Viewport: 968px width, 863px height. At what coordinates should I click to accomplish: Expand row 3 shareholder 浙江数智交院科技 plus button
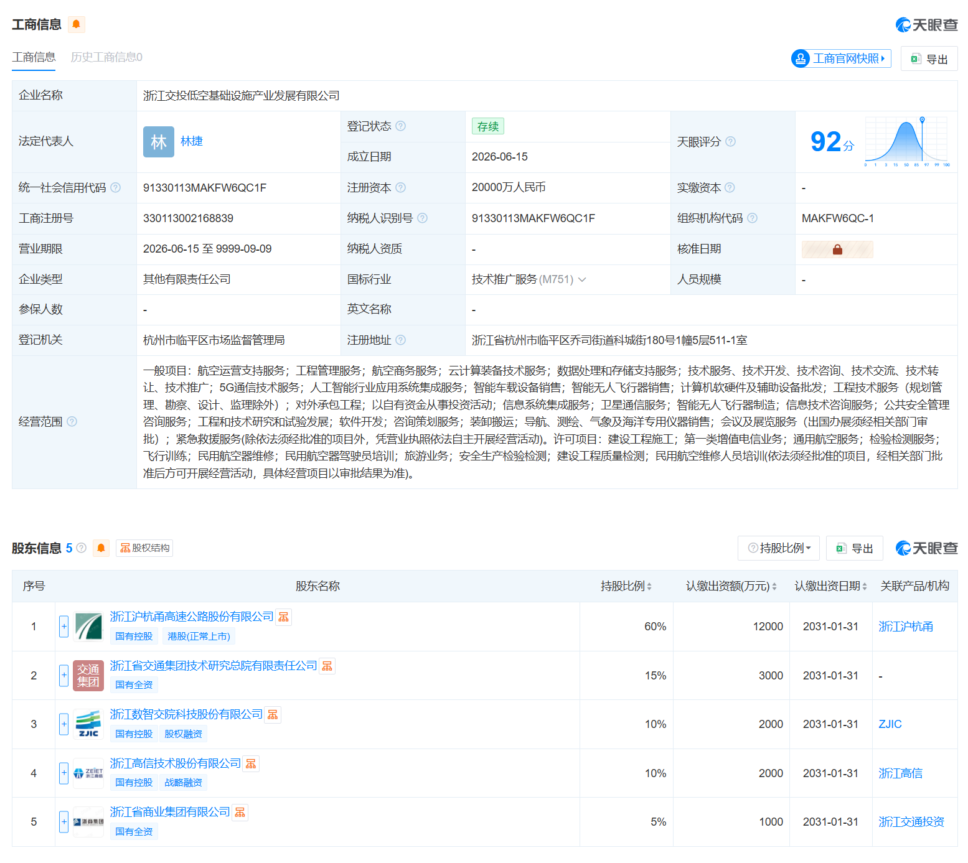(x=64, y=724)
